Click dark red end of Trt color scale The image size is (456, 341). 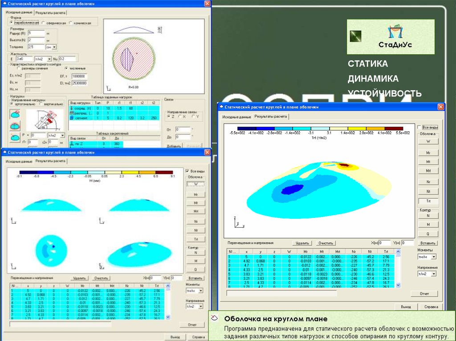tap(394, 128)
